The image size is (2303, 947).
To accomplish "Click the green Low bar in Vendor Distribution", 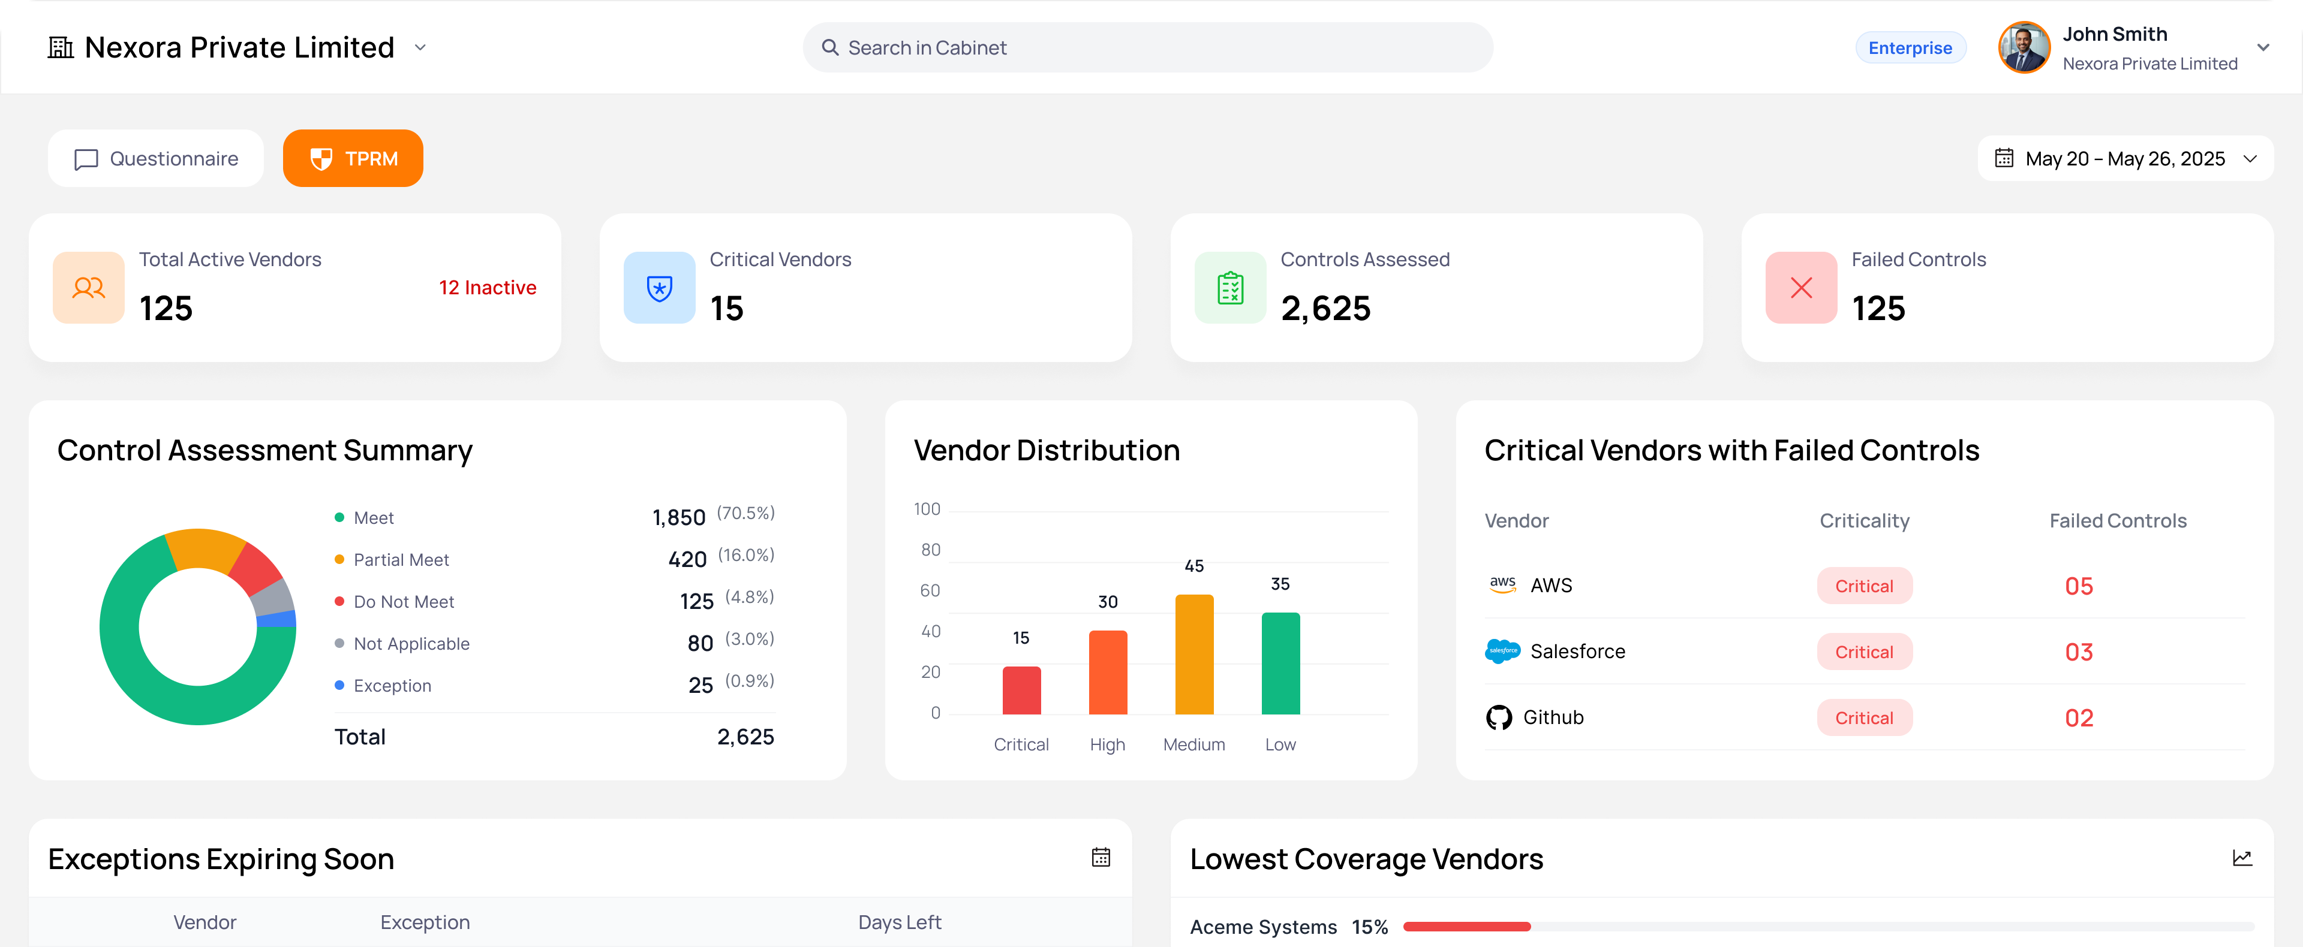I will 1280,663.
